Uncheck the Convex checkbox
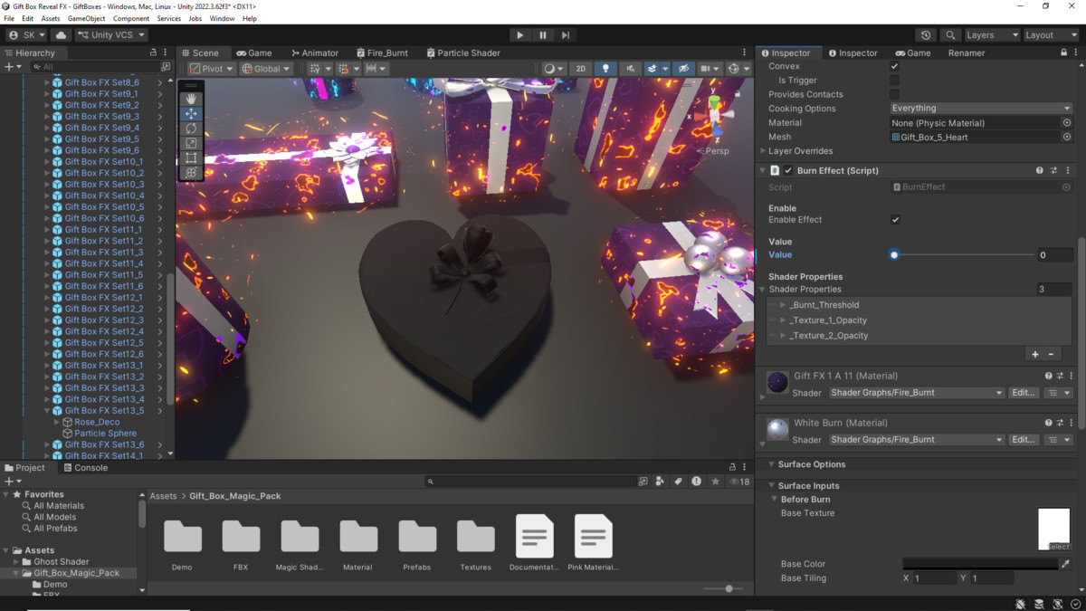 pyautogui.click(x=894, y=66)
